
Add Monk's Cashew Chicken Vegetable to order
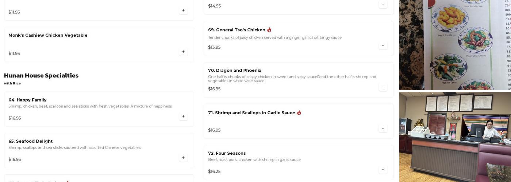point(183,52)
